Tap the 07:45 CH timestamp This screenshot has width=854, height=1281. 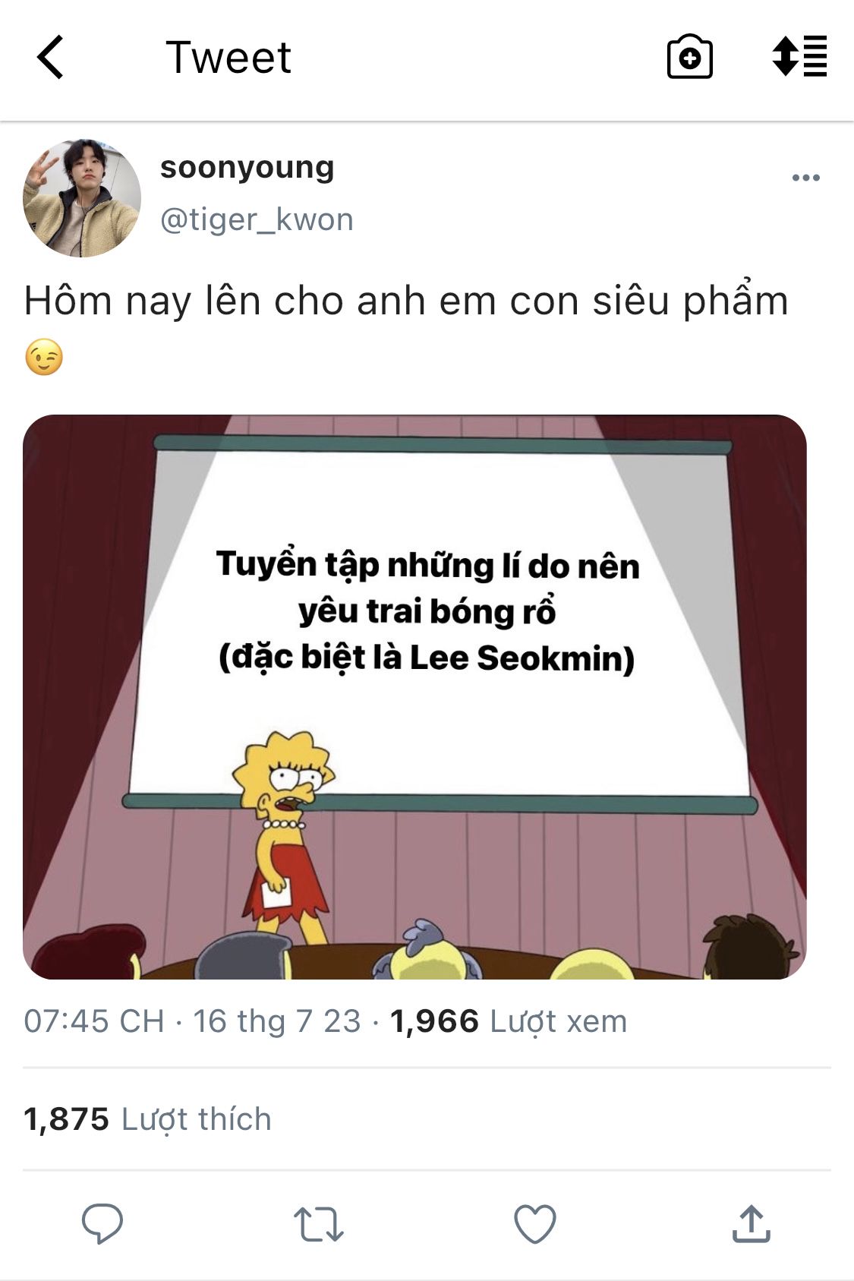pos(94,1021)
